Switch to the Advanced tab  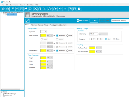[34, 25]
